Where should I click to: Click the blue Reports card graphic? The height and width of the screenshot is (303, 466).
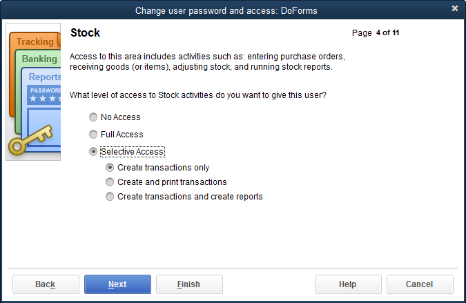point(44,77)
